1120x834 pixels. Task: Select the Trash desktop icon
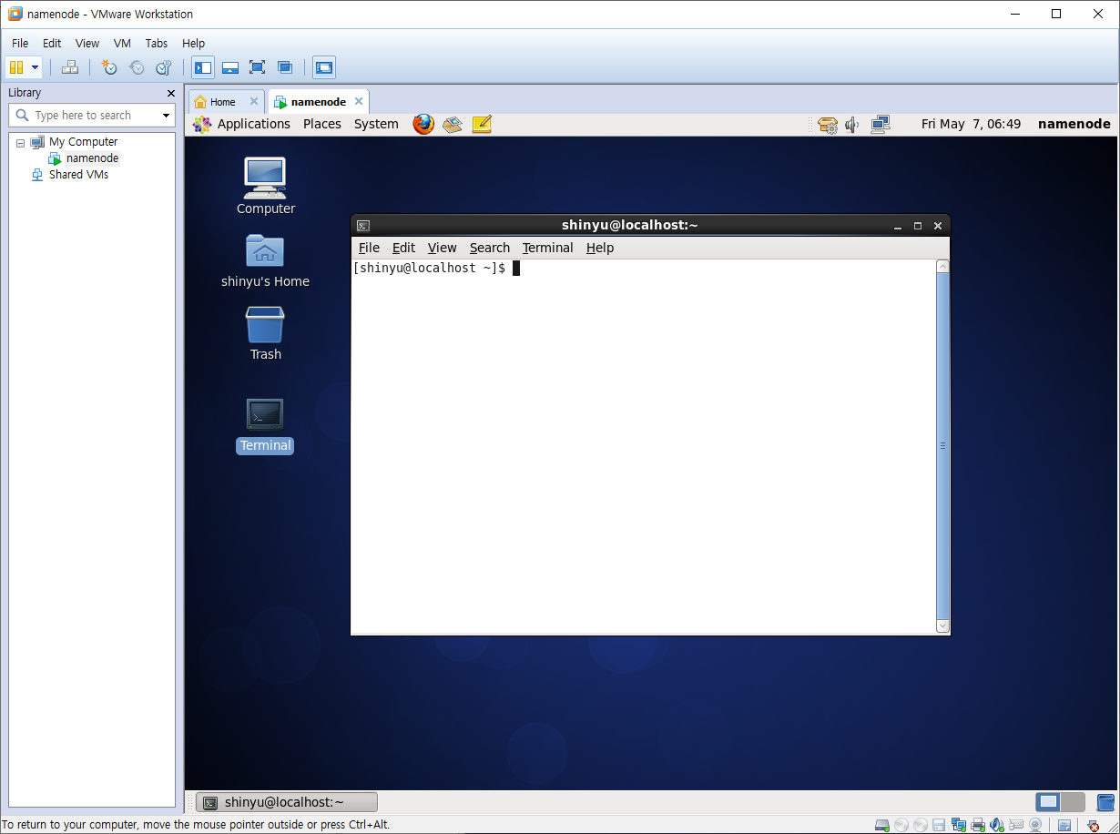click(265, 333)
